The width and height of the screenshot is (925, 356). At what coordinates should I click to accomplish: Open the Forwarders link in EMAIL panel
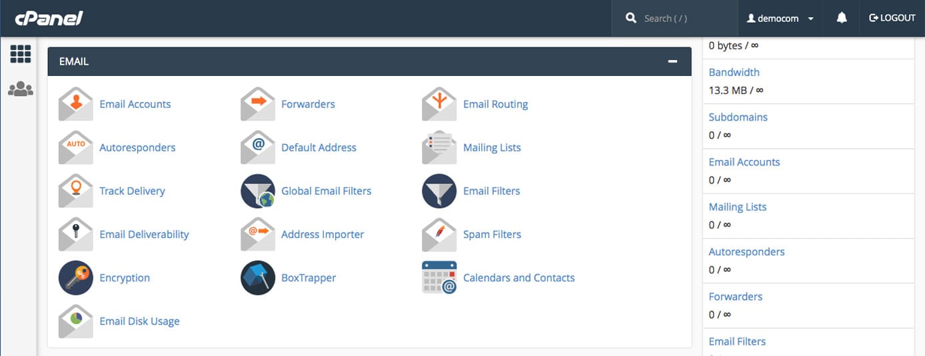pos(308,104)
